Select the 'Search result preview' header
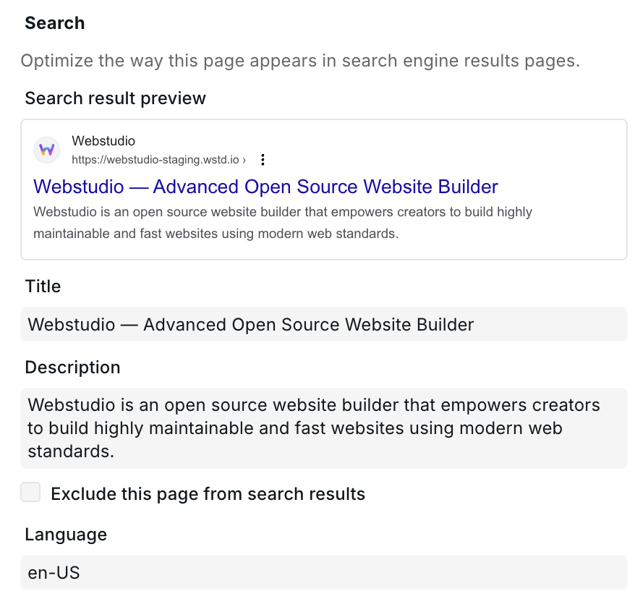 click(116, 98)
